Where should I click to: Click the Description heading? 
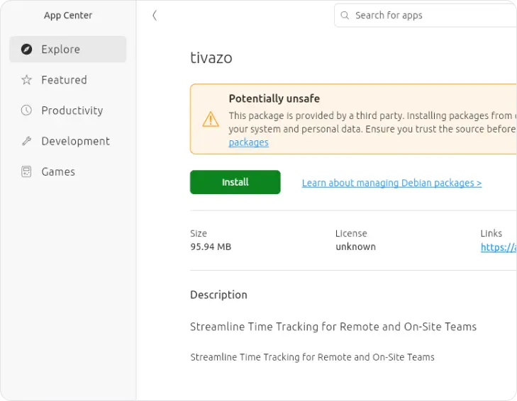click(218, 295)
